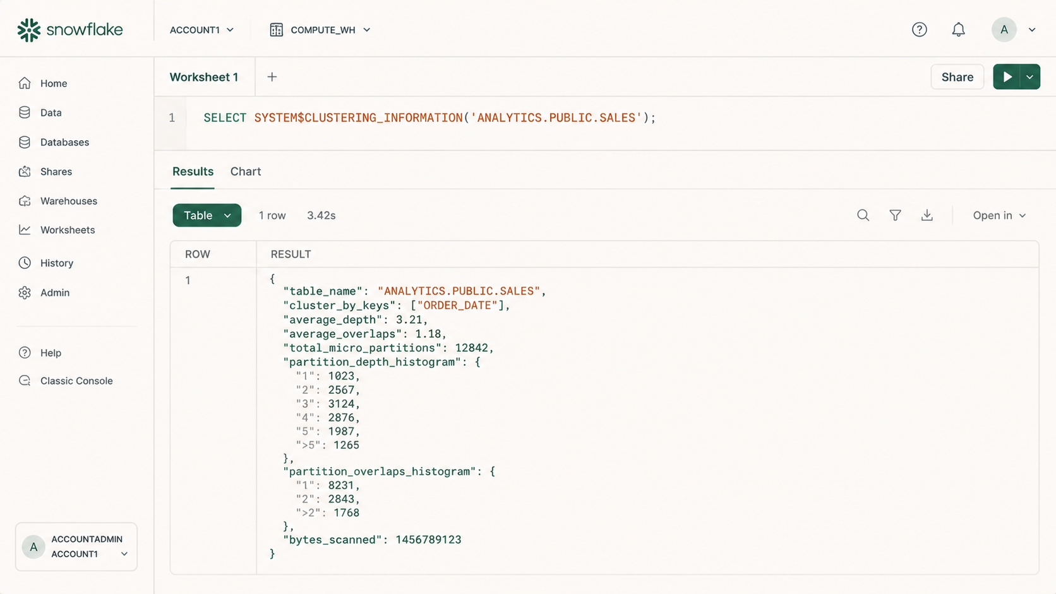Click the "3.42s" query duration
1056x594 pixels.
(x=321, y=215)
